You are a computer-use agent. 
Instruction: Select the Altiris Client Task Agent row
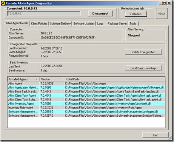[x=86, y=96]
